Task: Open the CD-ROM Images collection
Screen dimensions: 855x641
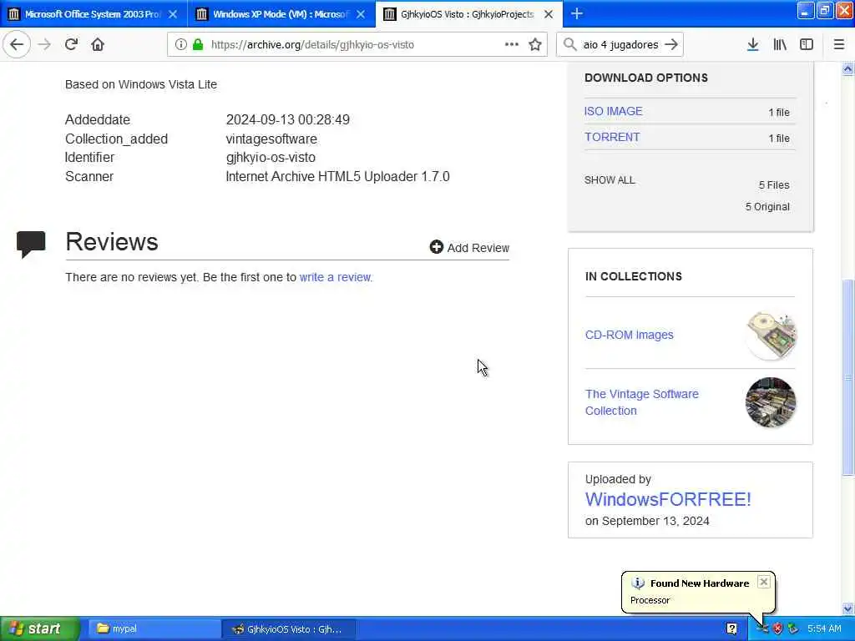Action: 629,335
